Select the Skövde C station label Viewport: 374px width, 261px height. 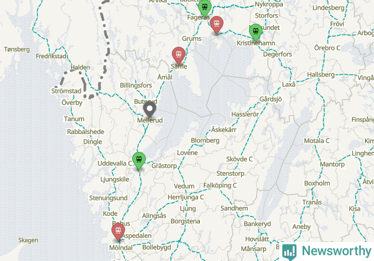(239, 159)
